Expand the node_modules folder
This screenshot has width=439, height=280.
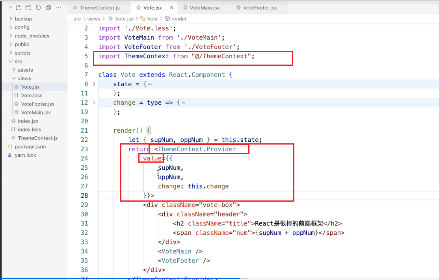[11, 36]
